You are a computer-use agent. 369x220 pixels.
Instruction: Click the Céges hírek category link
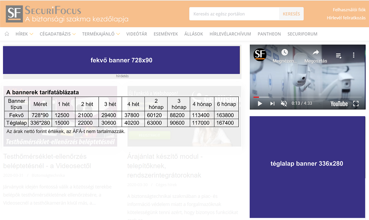(166, 185)
